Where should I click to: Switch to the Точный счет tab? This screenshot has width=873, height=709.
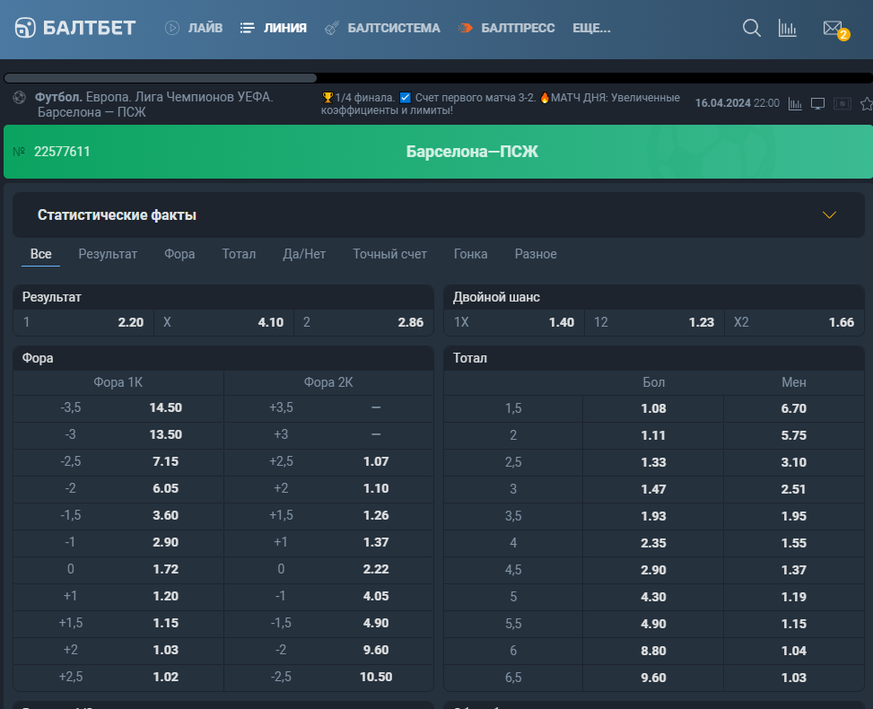389,254
